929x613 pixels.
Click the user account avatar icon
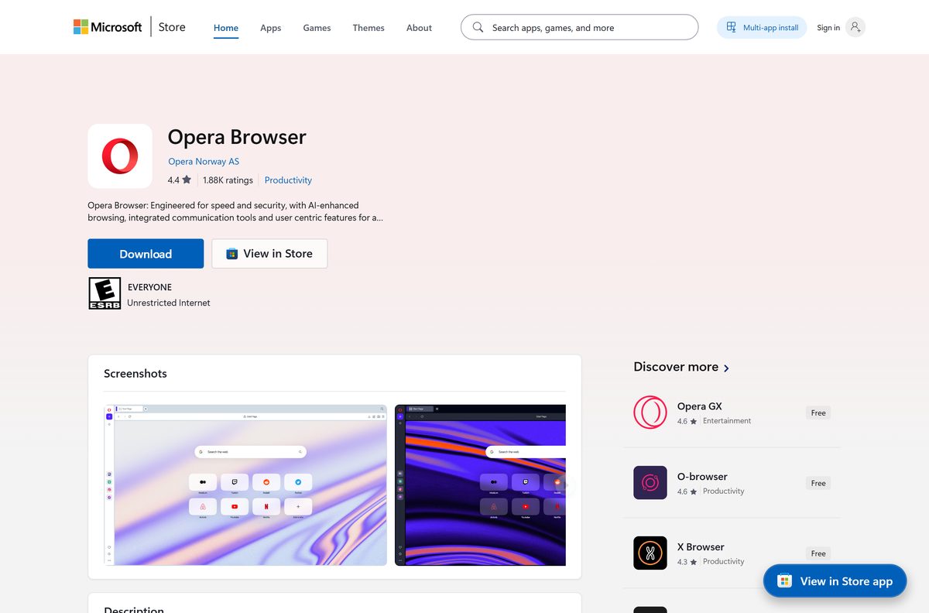[x=855, y=27]
